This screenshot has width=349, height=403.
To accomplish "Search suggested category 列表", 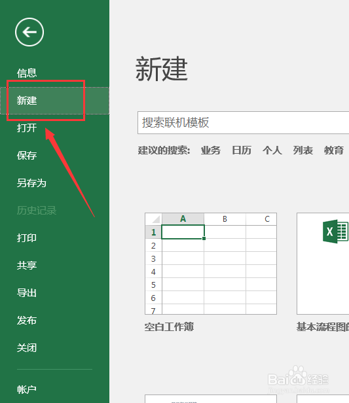I will 303,150.
